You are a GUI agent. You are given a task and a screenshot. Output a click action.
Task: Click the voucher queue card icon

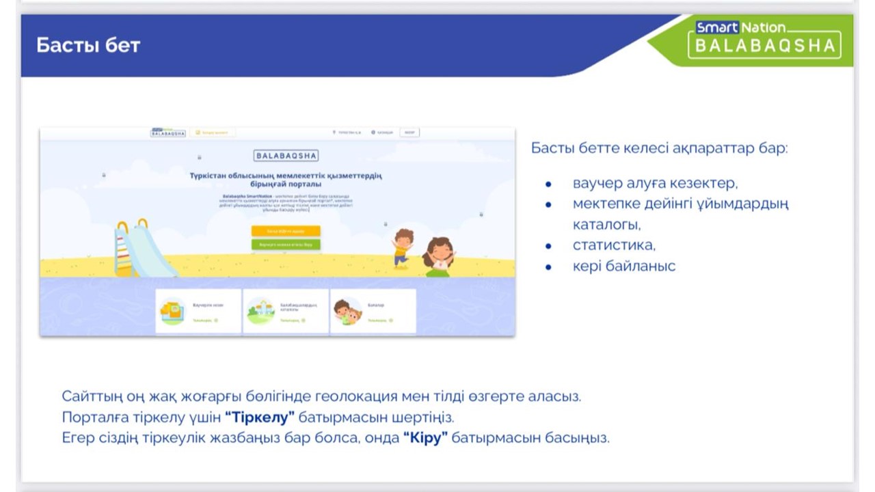(172, 311)
